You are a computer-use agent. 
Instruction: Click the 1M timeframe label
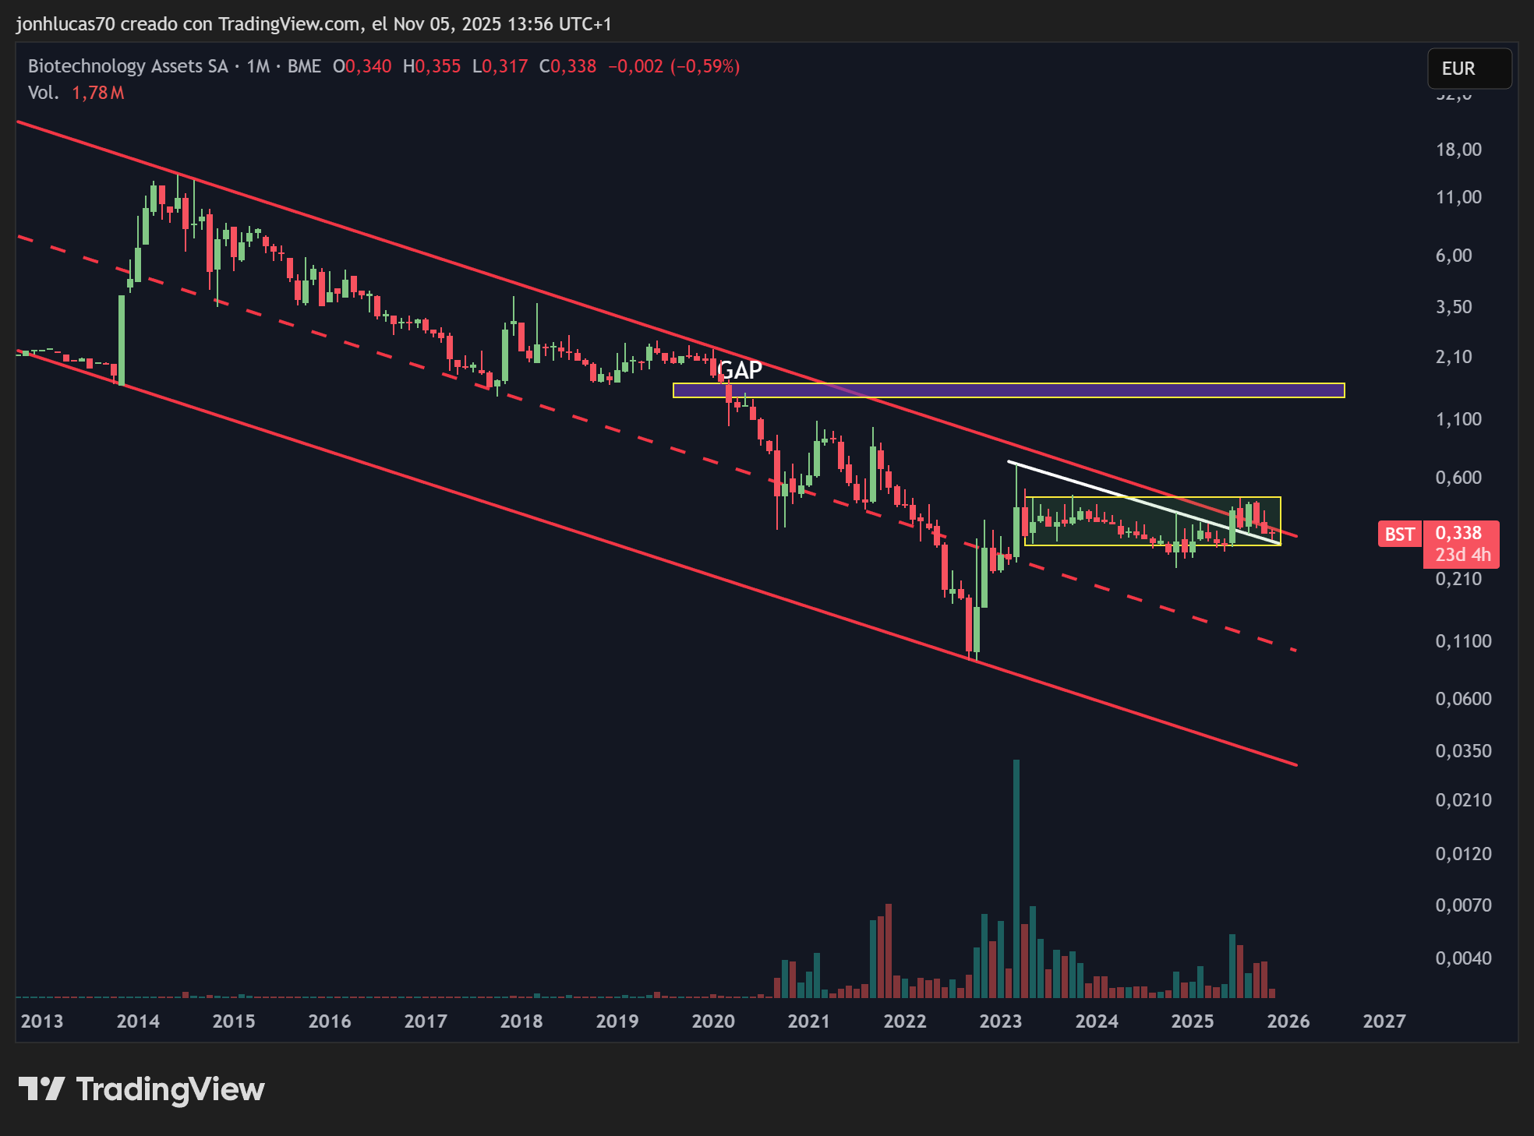[258, 66]
